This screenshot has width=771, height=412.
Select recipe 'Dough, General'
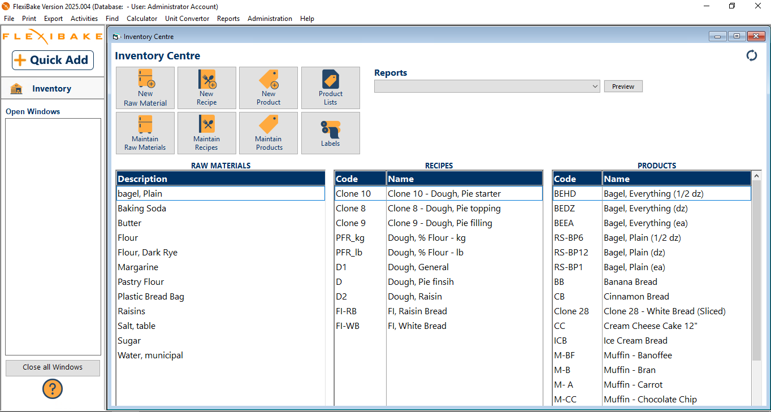pyautogui.click(x=439, y=267)
